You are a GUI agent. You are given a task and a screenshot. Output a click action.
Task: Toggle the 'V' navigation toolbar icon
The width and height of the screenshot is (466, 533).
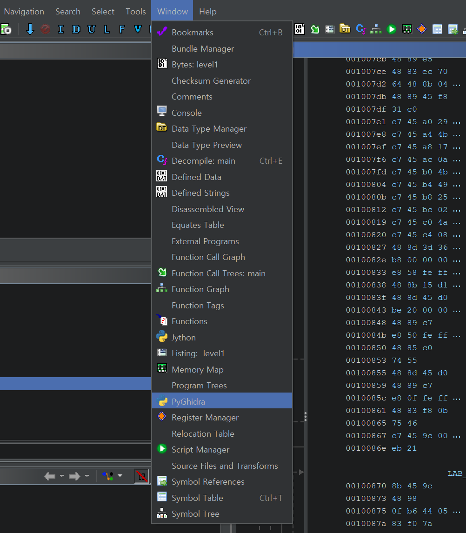click(137, 29)
